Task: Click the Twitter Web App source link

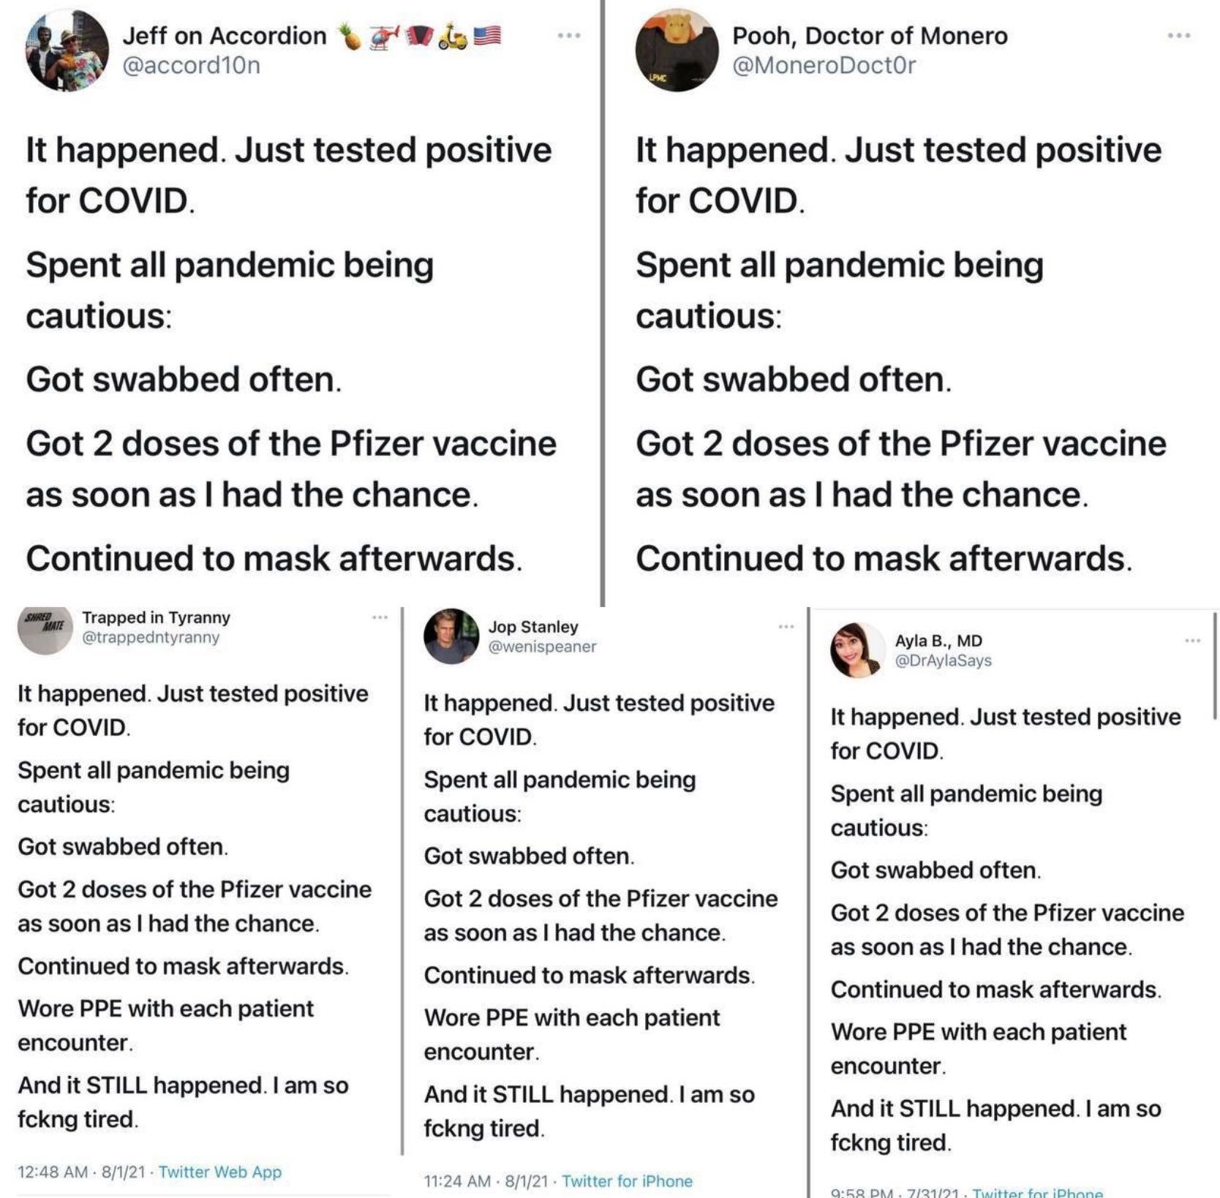Action: click(x=220, y=1172)
